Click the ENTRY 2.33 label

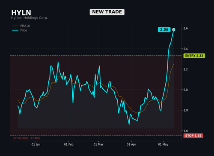(194, 56)
